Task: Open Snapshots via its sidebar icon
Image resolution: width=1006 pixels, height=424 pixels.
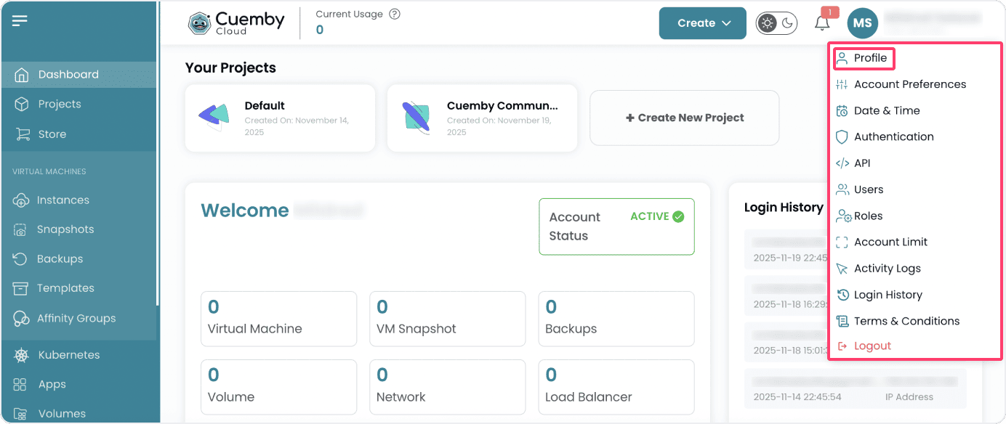Action: click(x=22, y=229)
